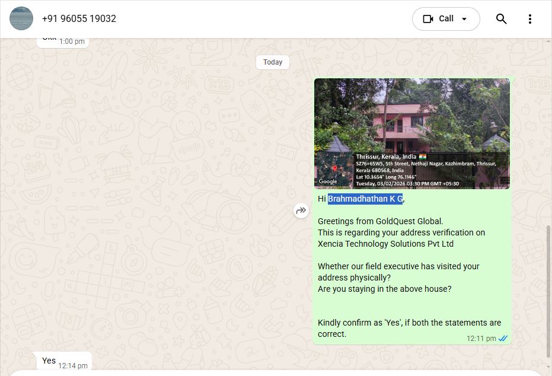Viewport: 552px width, 376px height.
Task: Click the Today date chip
Action: [273, 62]
